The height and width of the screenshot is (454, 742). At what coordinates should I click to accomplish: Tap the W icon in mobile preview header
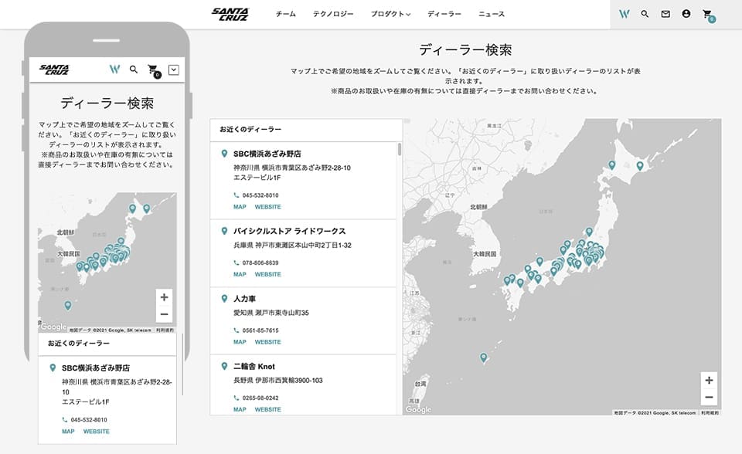[x=114, y=69]
